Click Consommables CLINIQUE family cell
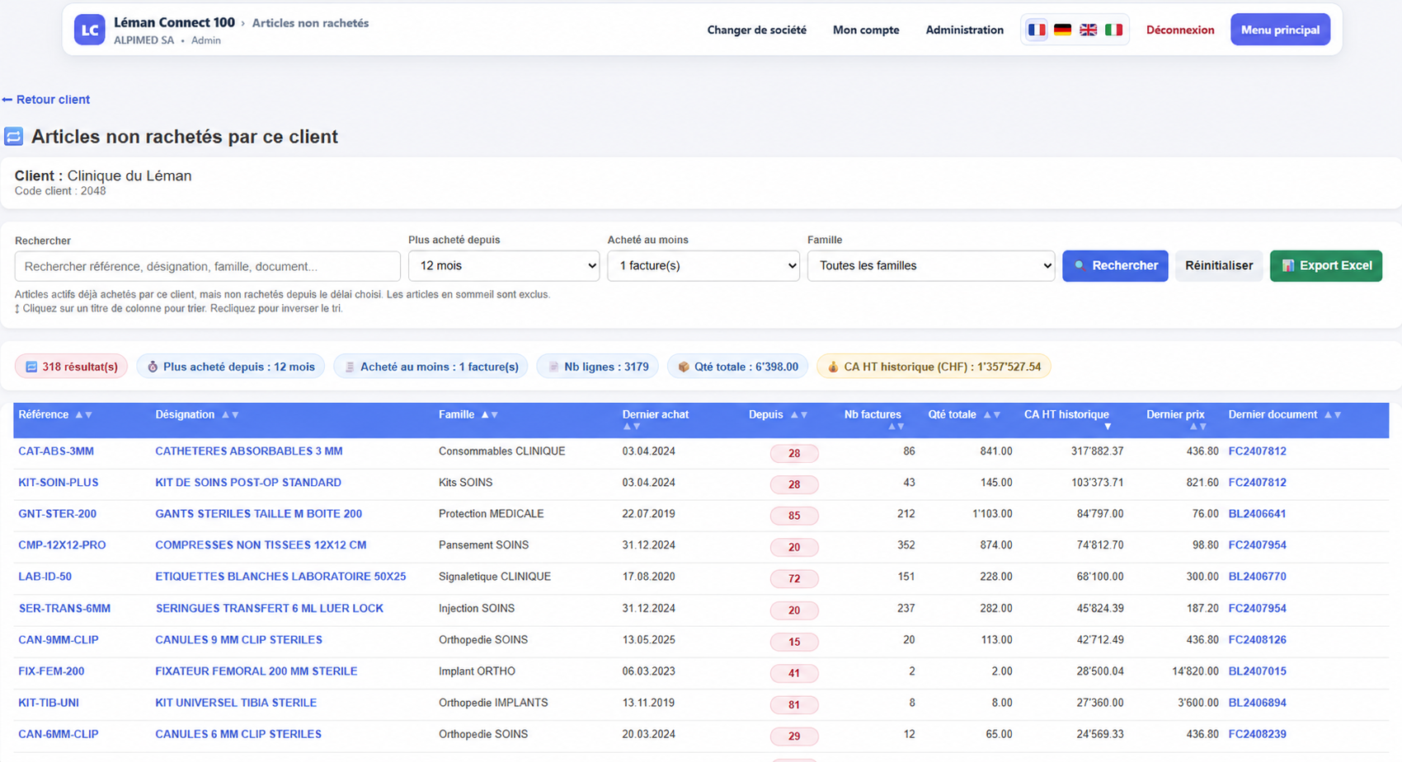The width and height of the screenshot is (1402, 762). (x=502, y=451)
